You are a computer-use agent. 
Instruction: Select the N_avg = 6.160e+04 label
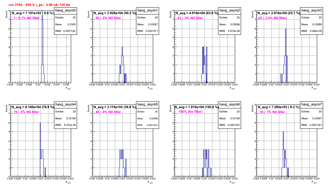pos(33,107)
